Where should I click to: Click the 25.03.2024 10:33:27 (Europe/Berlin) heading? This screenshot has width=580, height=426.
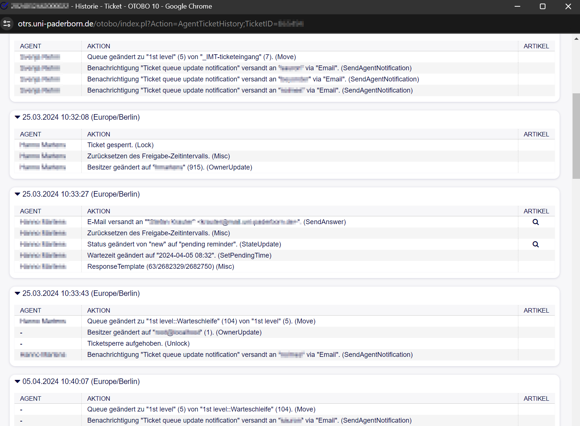tap(81, 194)
